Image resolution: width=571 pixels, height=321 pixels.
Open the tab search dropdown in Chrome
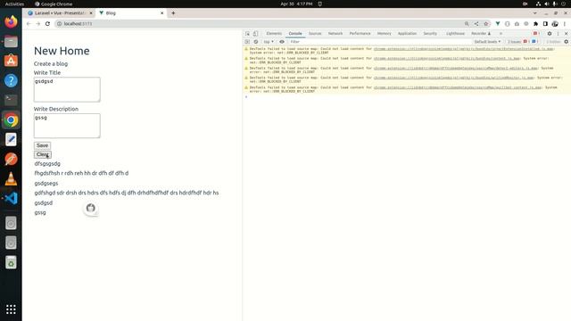tap(534, 13)
